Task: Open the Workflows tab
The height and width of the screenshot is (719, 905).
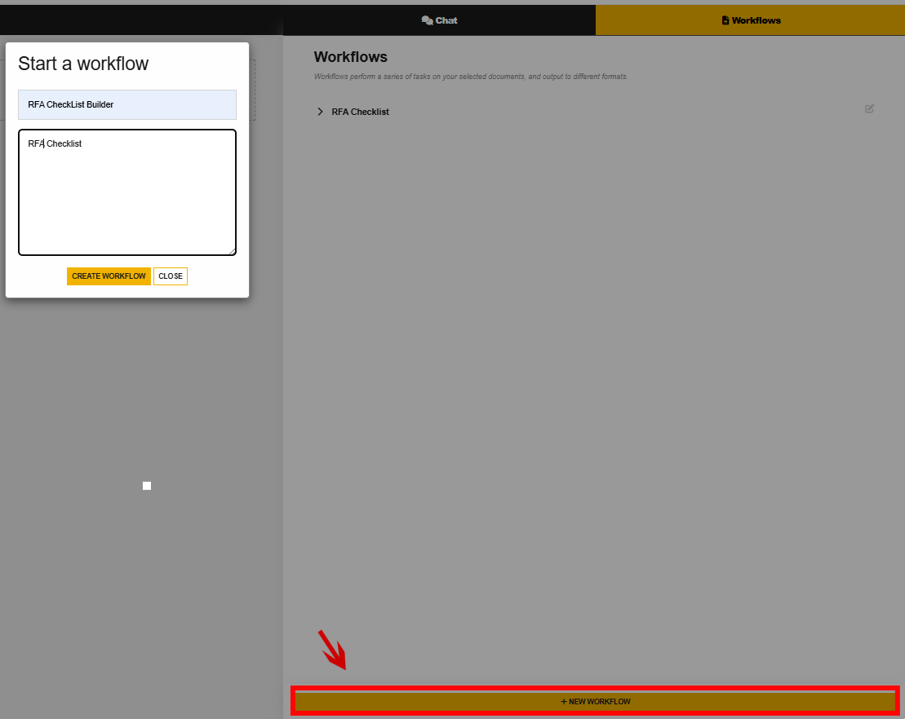Action: 750,20
